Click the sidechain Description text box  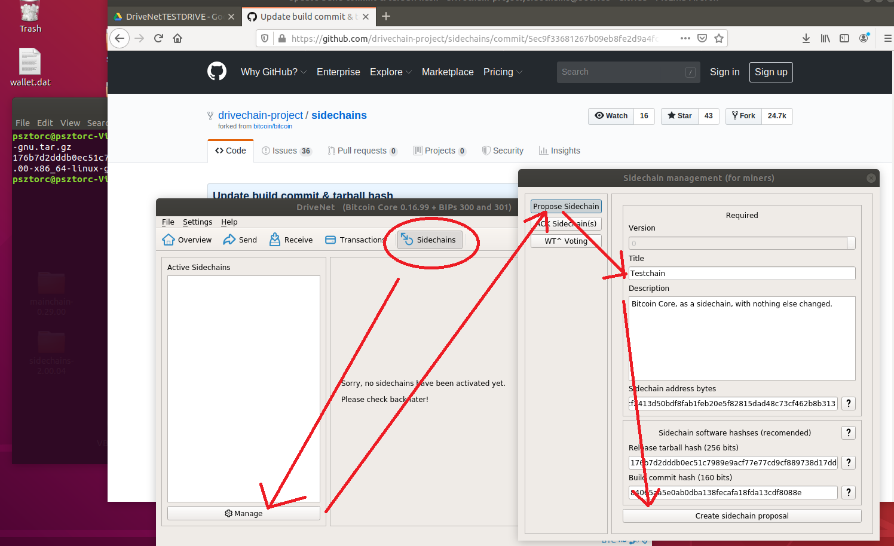(742, 338)
